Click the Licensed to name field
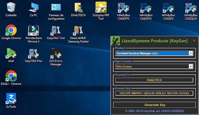This screenshot has height=115, width=199. (154, 80)
